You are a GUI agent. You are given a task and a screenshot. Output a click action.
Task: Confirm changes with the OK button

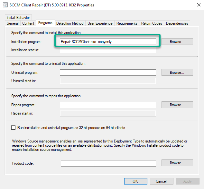(x=135, y=181)
